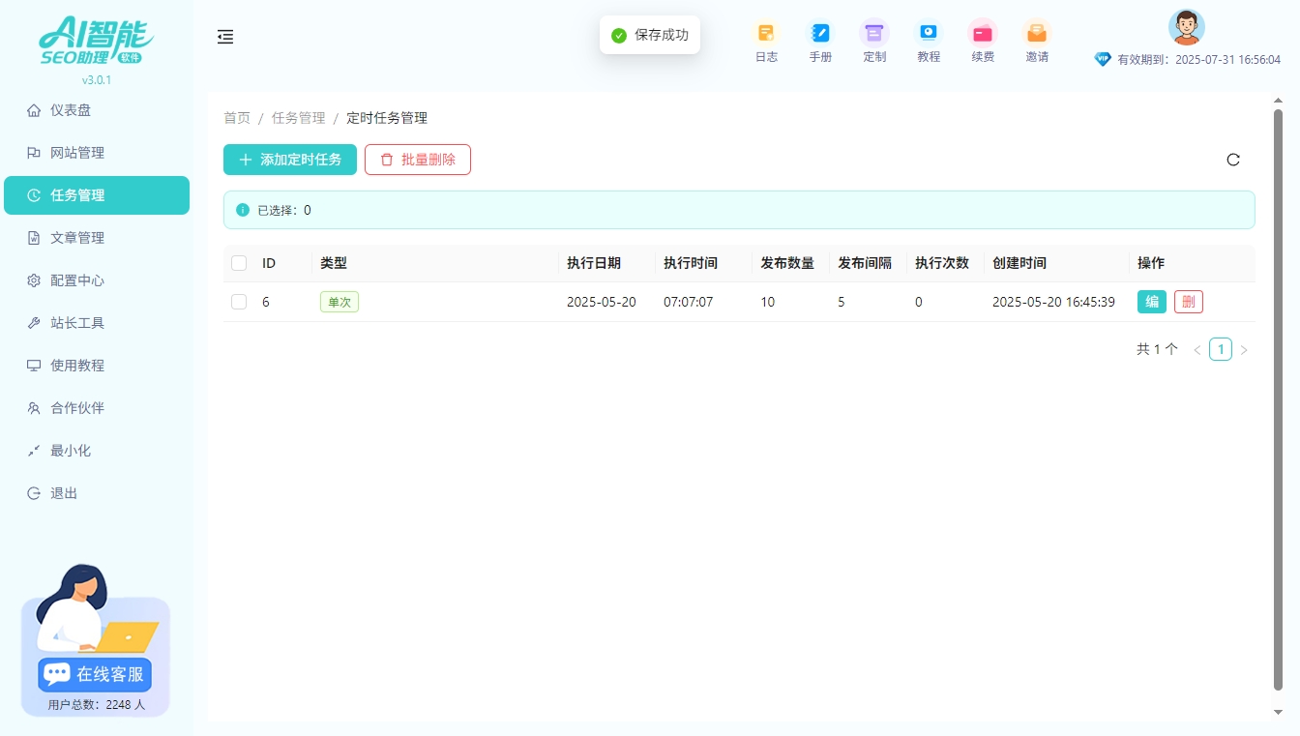Screen dimensions: 1300x736
Task: Click the 定制 customization icon
Action: (874, 34)
